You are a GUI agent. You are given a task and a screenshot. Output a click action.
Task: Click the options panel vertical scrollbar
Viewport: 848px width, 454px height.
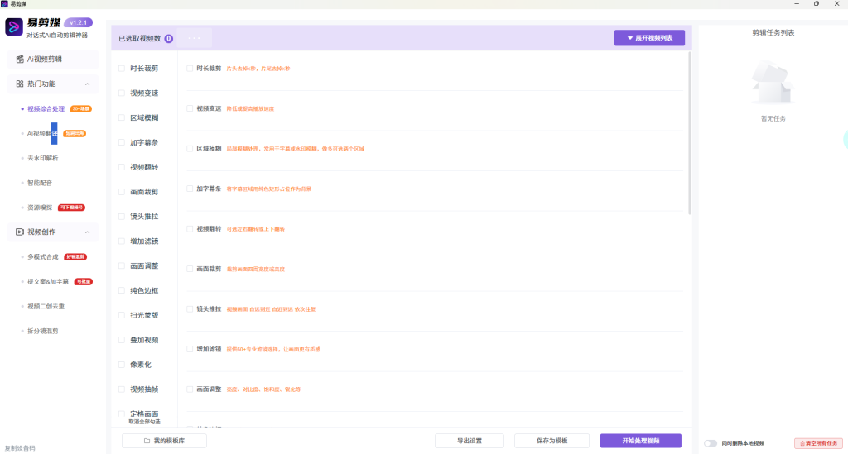click(x=690, y=132)
